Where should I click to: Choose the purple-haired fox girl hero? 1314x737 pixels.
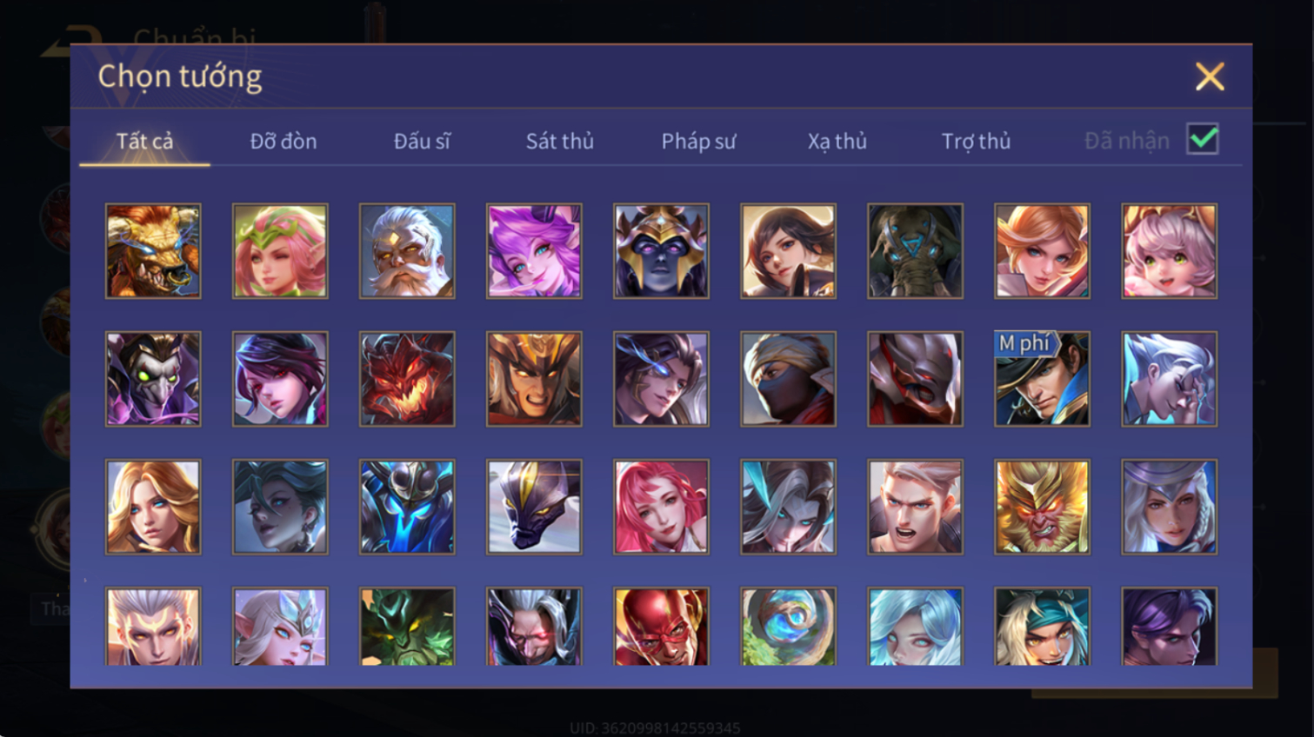(x=534, y=251)
